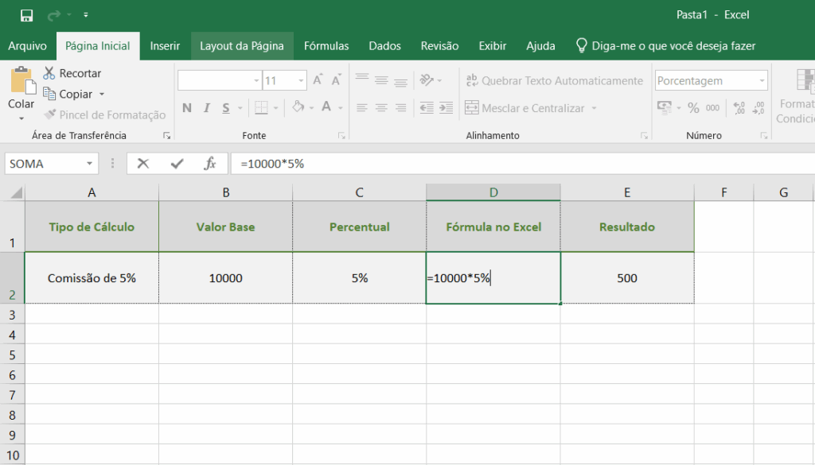Expand the Colar paste options arrow
The image size is (815, 465).
pos(20,118)
